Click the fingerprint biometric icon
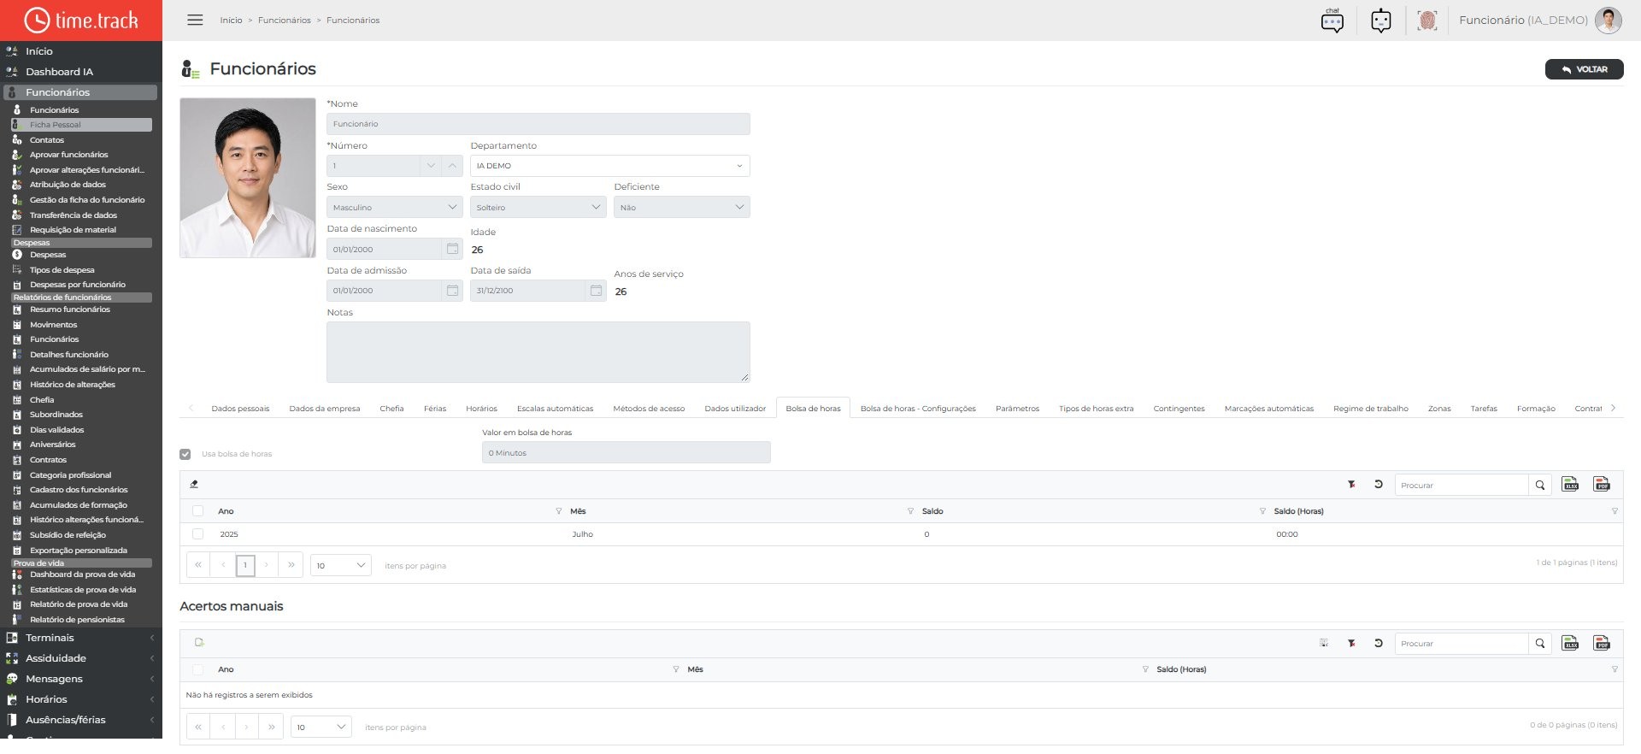The image size is (1641, 754). [1426, 21]
